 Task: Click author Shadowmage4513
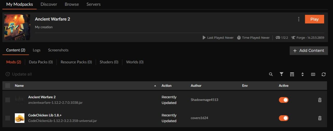pos(204,100)
